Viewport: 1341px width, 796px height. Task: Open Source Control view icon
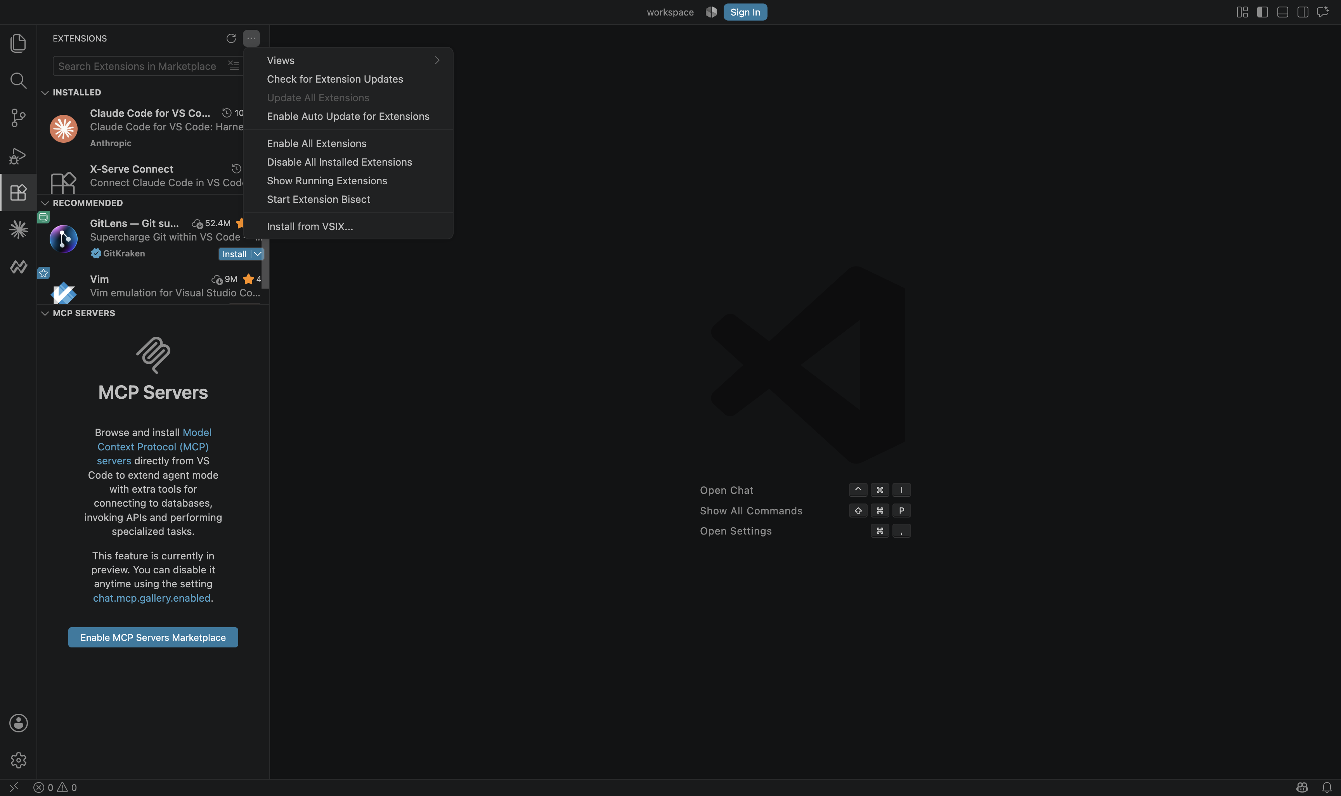coord(18,118)
